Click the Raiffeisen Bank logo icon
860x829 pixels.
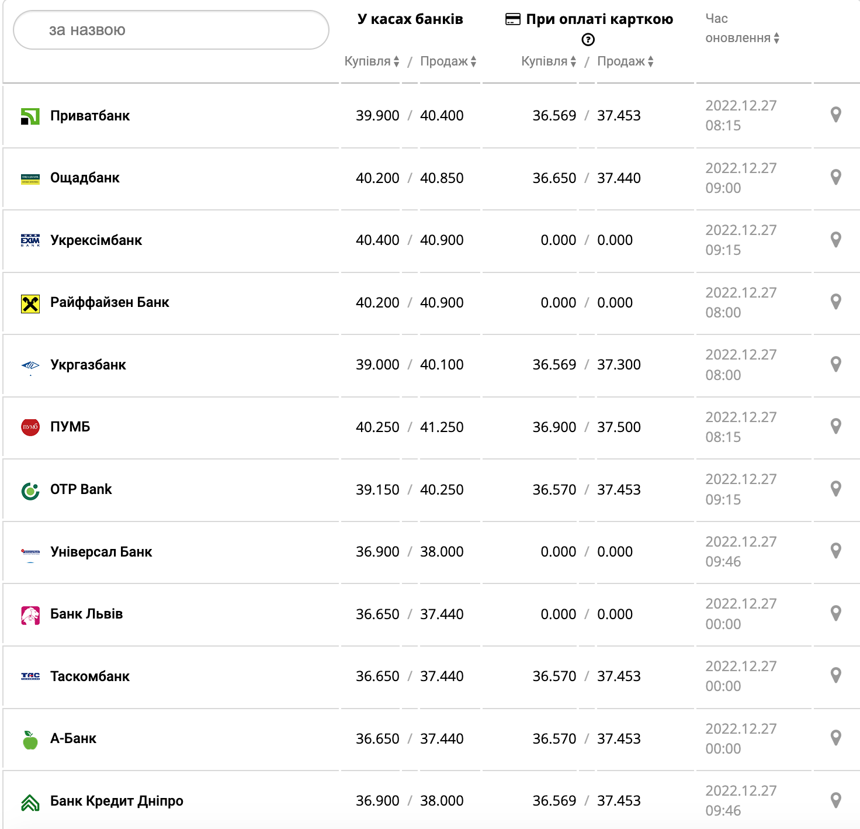pos(30,303)
